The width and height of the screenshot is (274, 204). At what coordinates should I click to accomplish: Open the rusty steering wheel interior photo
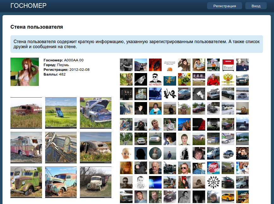coord(61,148)
